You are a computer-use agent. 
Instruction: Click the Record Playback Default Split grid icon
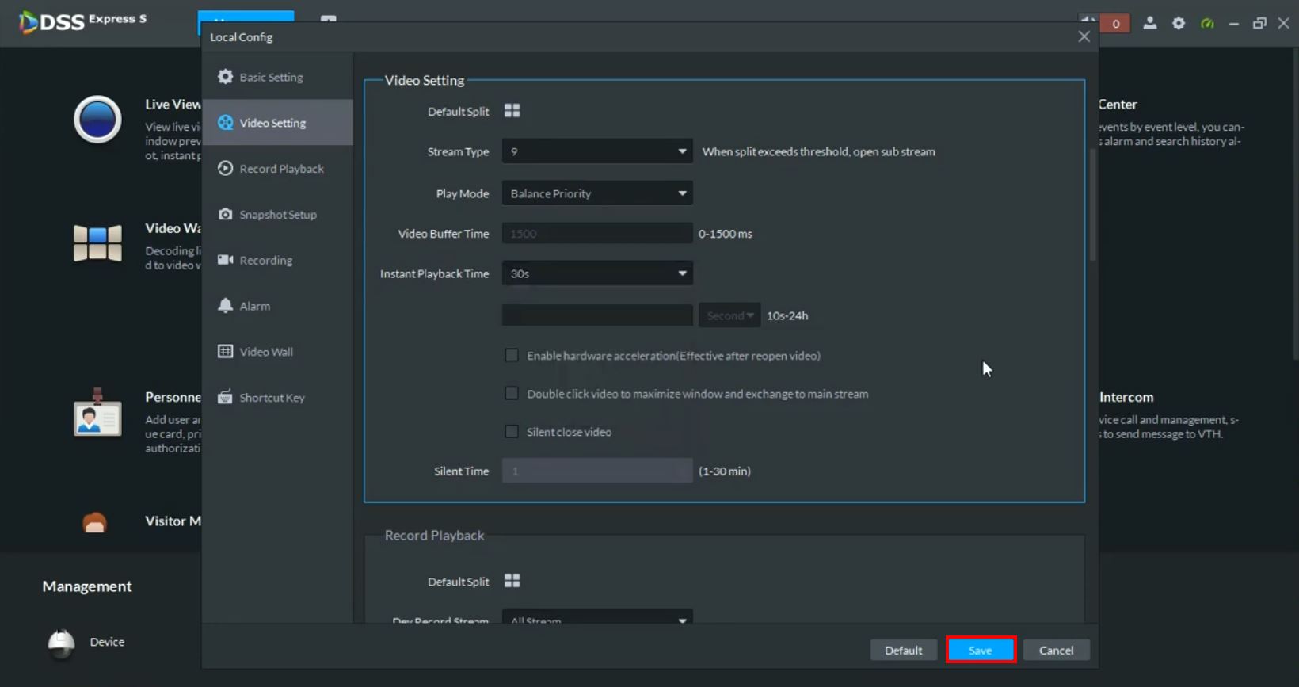point(512,581)
